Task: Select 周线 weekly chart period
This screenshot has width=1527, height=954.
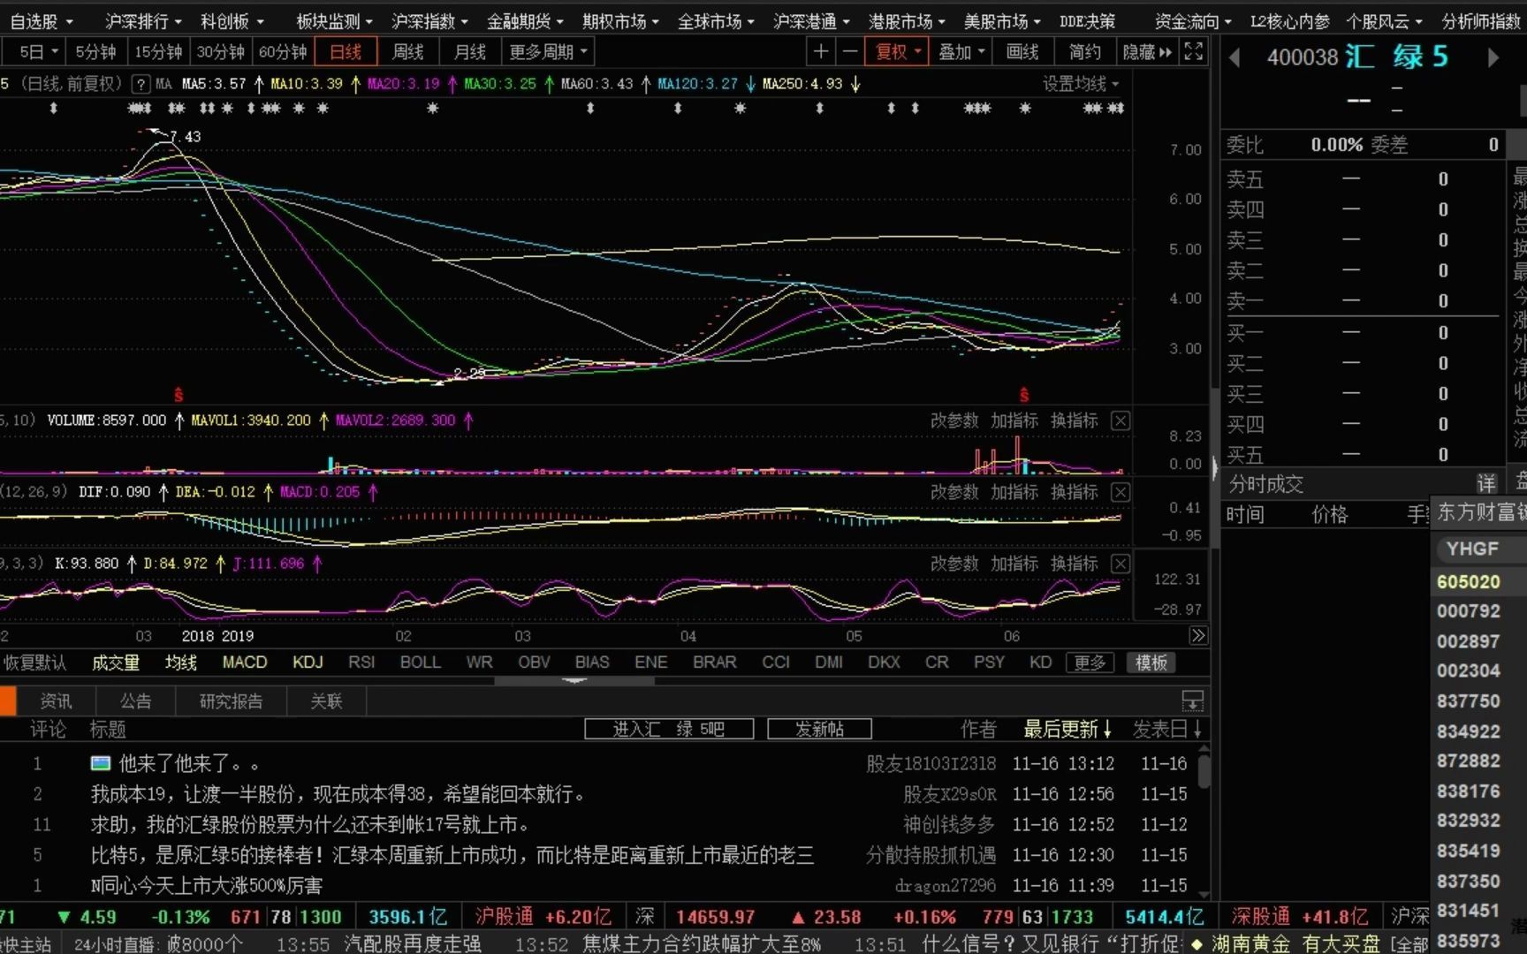Action: click(408, 52)
